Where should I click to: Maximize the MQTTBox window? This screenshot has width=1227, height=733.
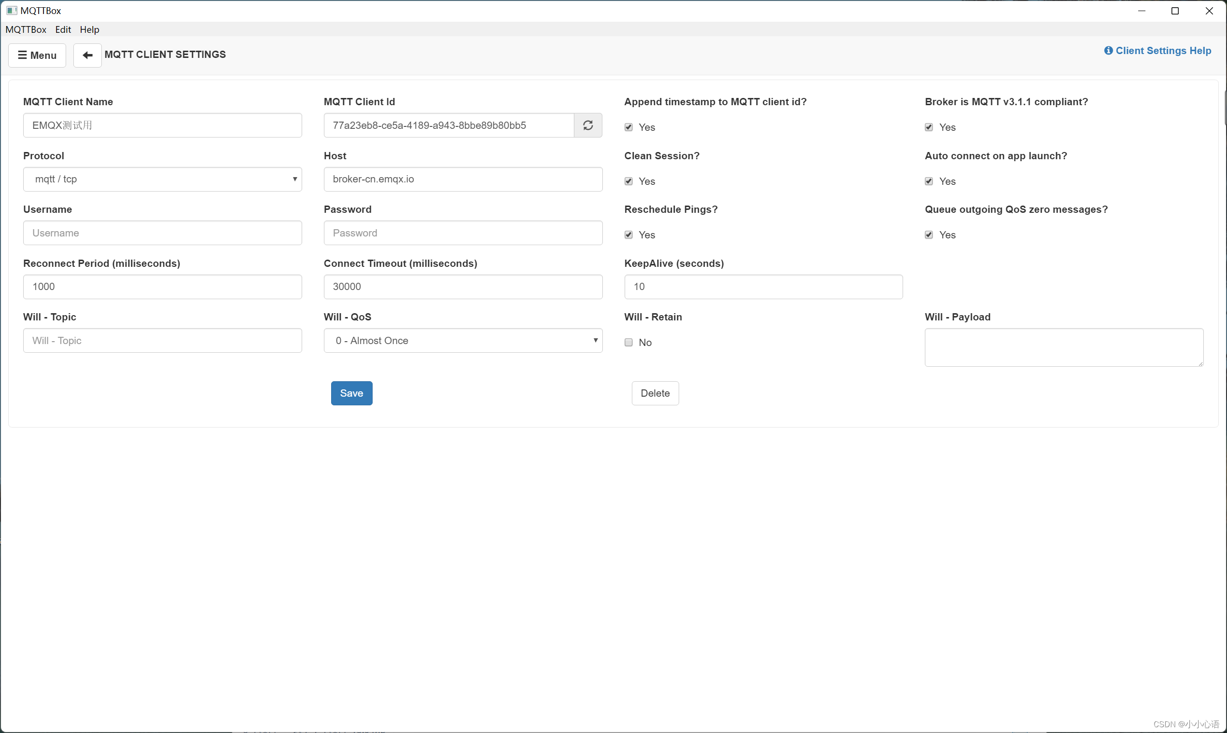pos(1175,10)
